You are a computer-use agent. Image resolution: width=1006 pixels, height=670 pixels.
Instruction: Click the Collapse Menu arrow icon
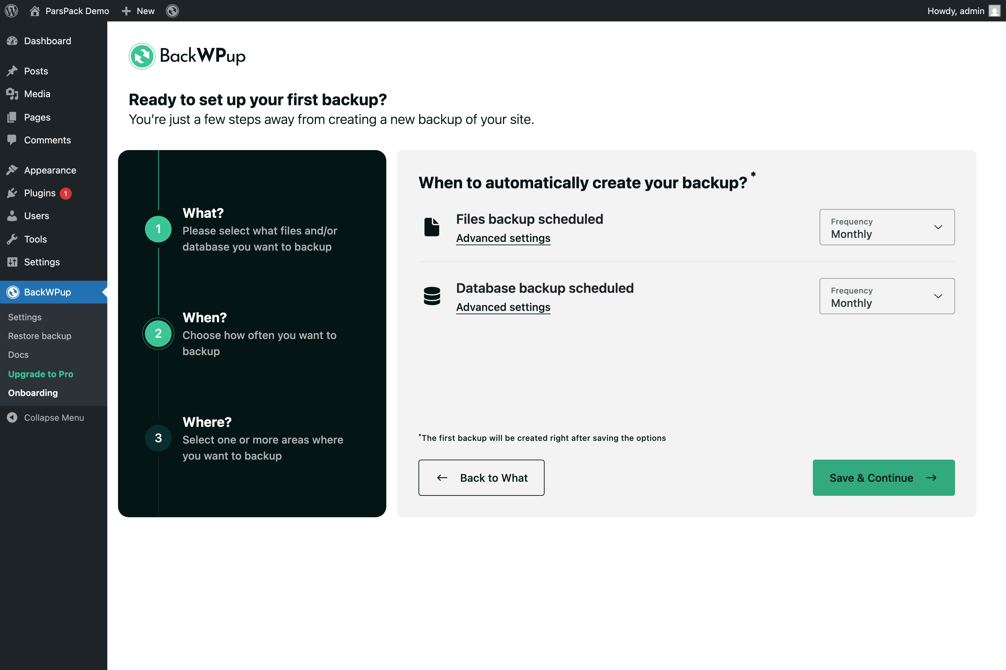(12, 417)
